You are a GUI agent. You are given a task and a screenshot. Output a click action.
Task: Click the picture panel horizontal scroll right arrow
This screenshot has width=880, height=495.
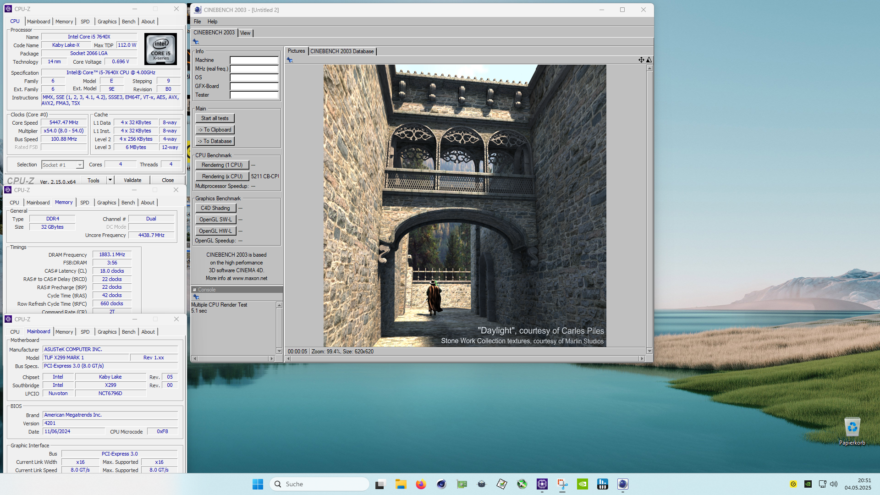coord(642,359)
